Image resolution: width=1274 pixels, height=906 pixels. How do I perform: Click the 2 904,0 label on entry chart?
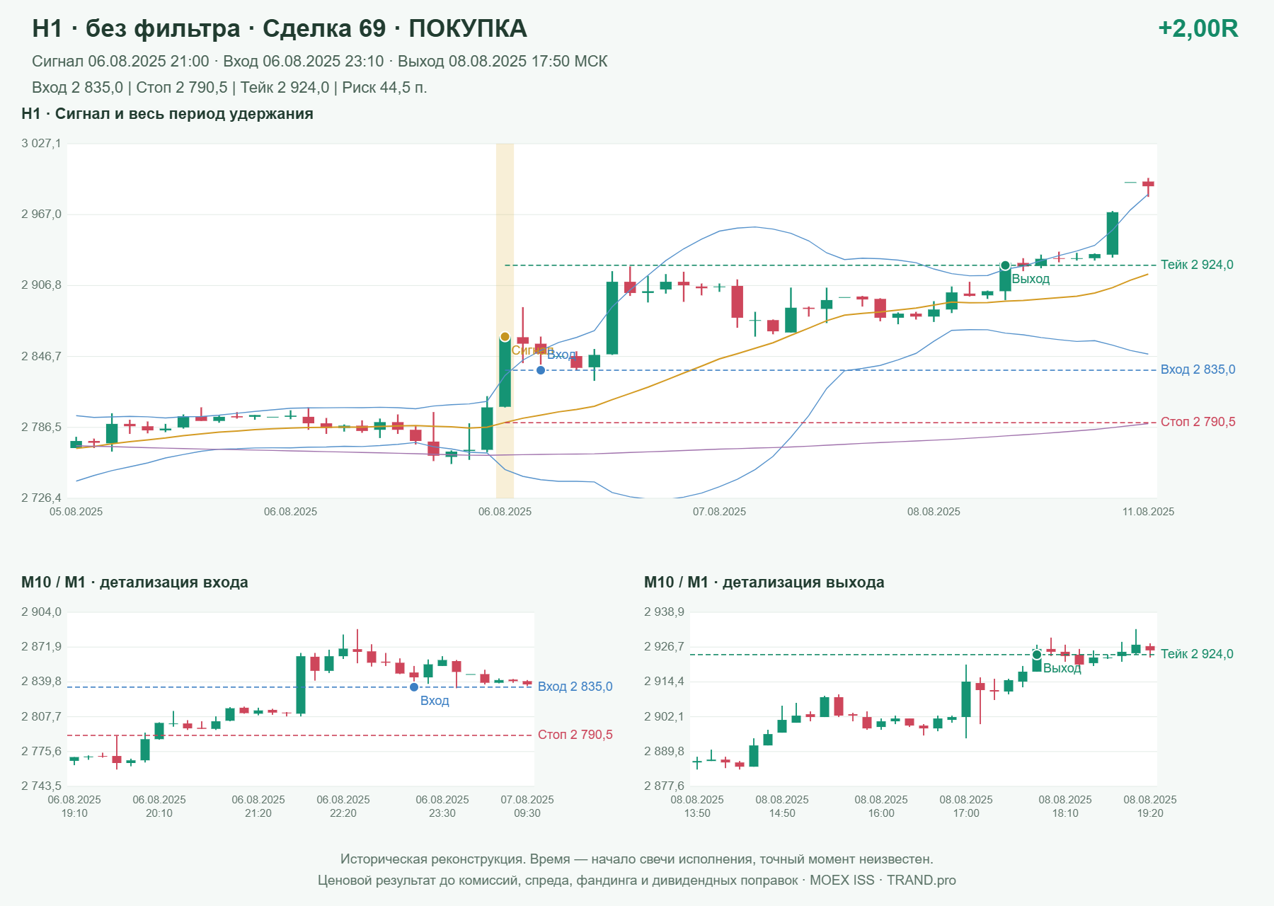(41, 612)
